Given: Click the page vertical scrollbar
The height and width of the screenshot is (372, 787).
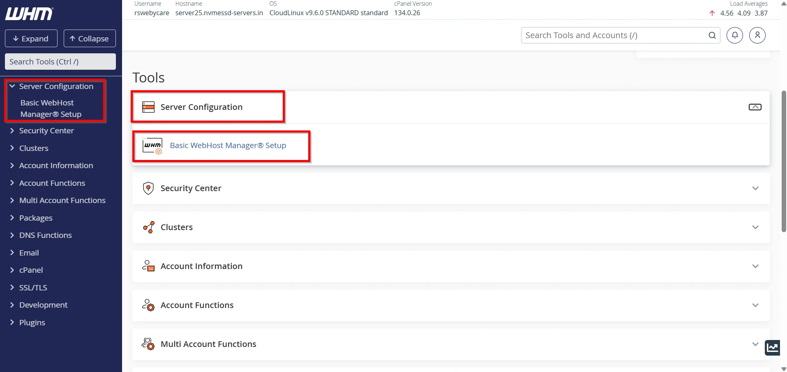Looking at the screenshot, I should (784, 162).
